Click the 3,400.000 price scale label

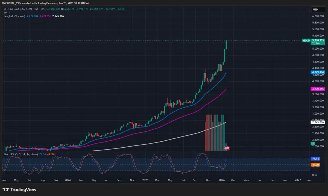click(318, 101)
